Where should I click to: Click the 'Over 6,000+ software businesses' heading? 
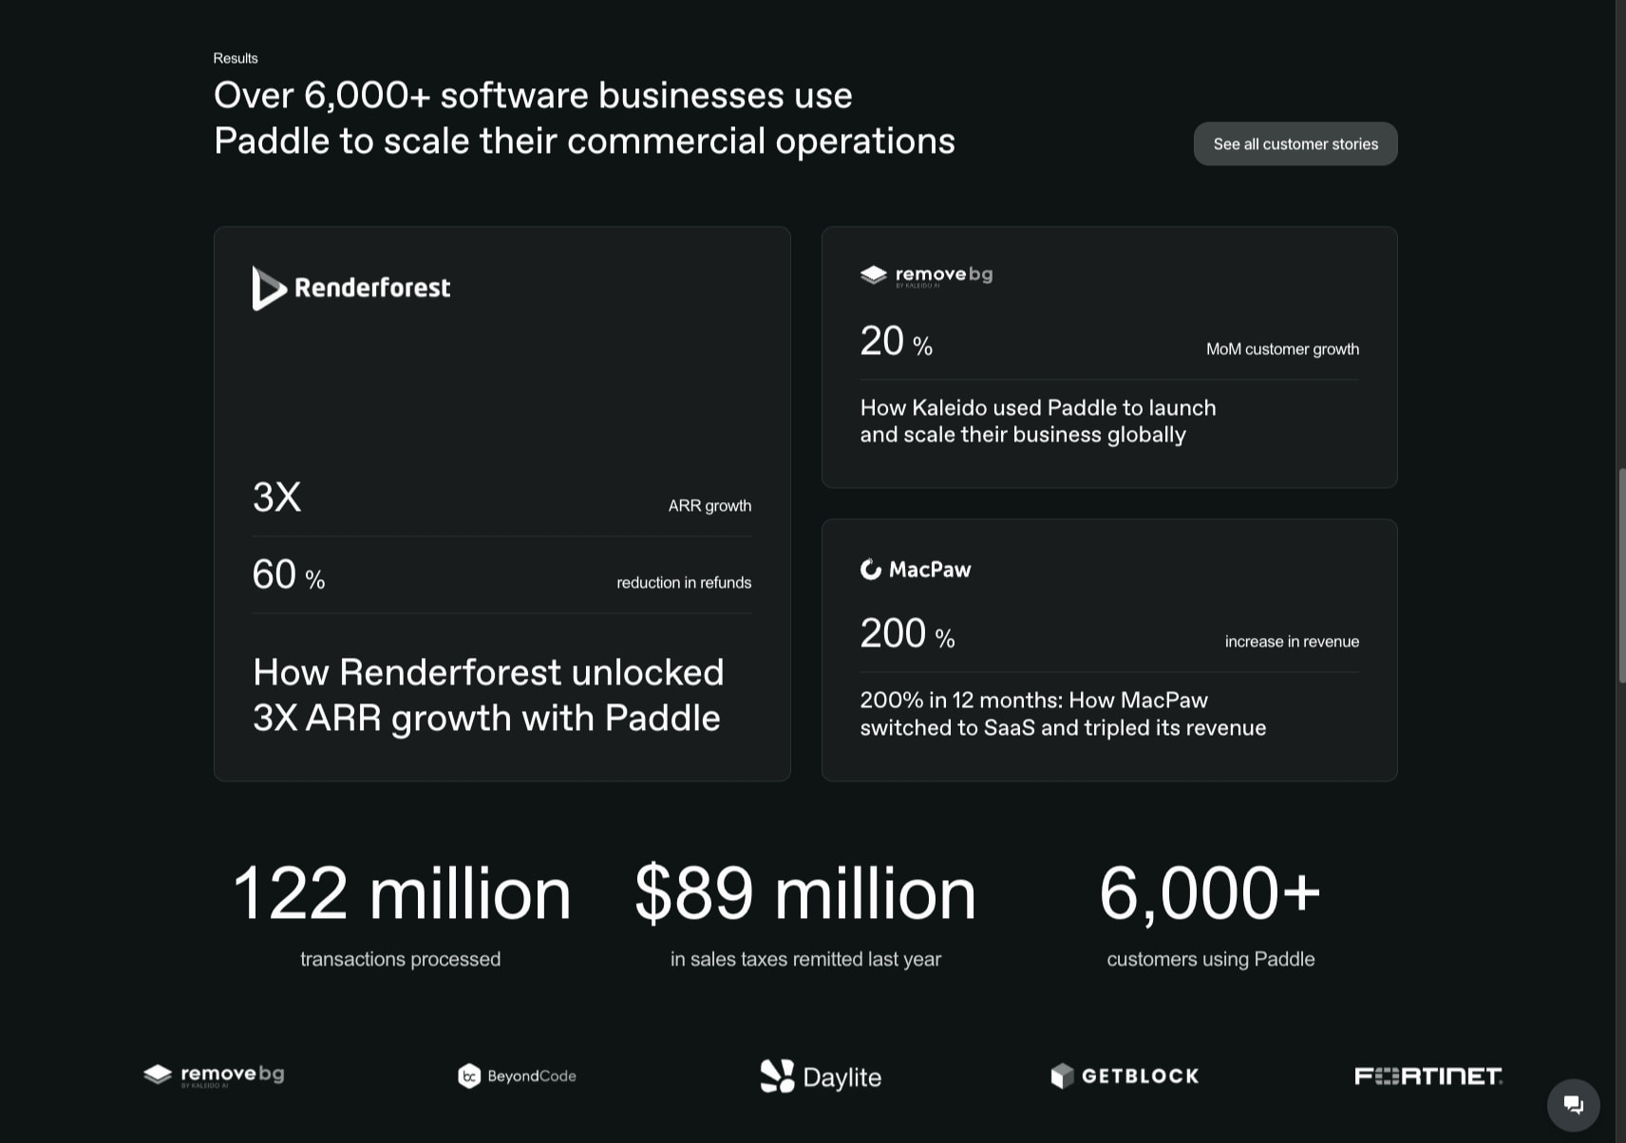(x=584, y=118)
